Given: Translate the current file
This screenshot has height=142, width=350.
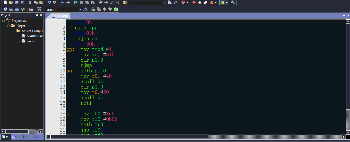Looking at the screenshot, I should (5, 9).
